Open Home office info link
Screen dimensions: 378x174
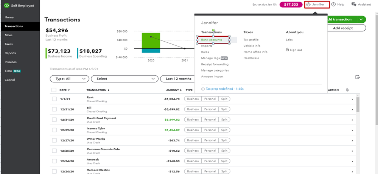click(255, 52)
